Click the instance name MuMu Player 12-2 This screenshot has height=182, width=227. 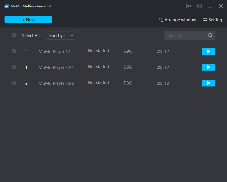(x=56, y=83)
